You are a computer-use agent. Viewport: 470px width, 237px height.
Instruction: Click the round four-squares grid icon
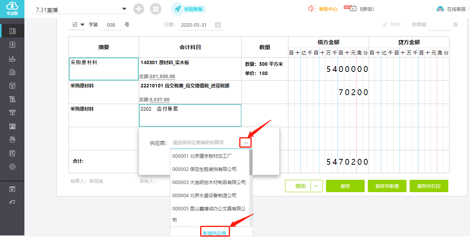click(x=156, y=9)
